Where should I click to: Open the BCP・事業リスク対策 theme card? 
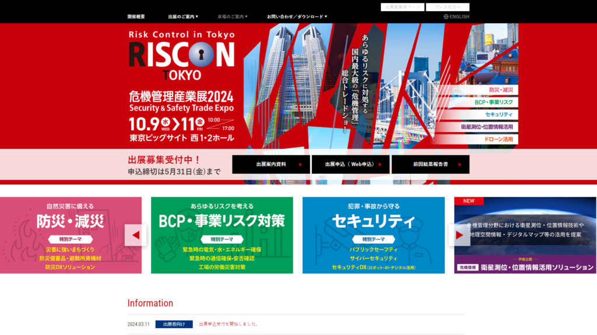coord(222,235)
